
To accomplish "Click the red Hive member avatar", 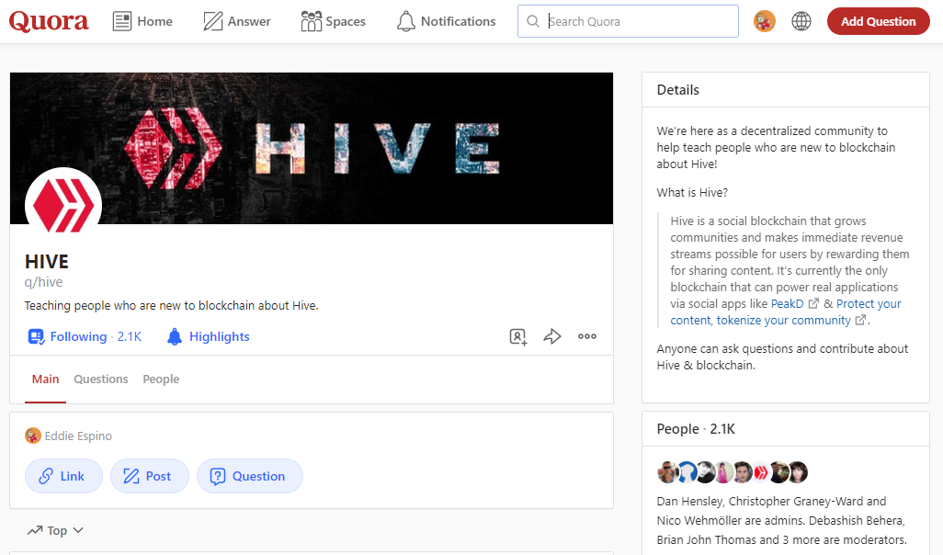I will 760,472.
